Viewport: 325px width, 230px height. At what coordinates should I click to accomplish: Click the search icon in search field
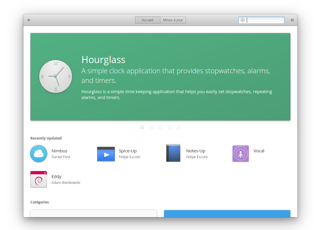coord(242,20)
